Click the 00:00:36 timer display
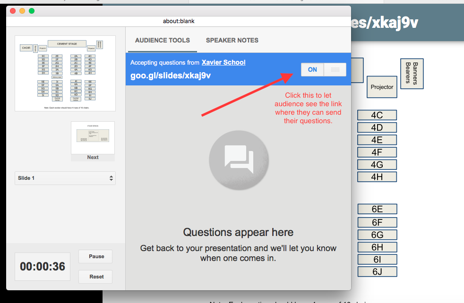The image size is (464, 303). tap(43, 266)
